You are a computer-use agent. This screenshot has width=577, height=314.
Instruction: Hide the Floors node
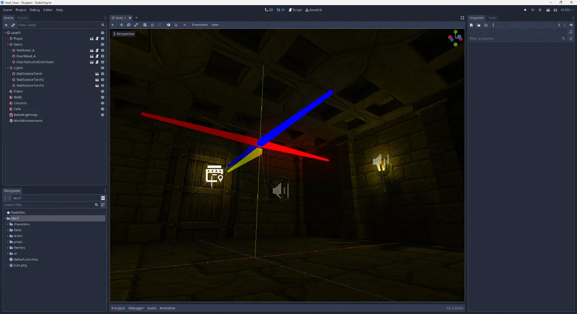pos(102,91)
